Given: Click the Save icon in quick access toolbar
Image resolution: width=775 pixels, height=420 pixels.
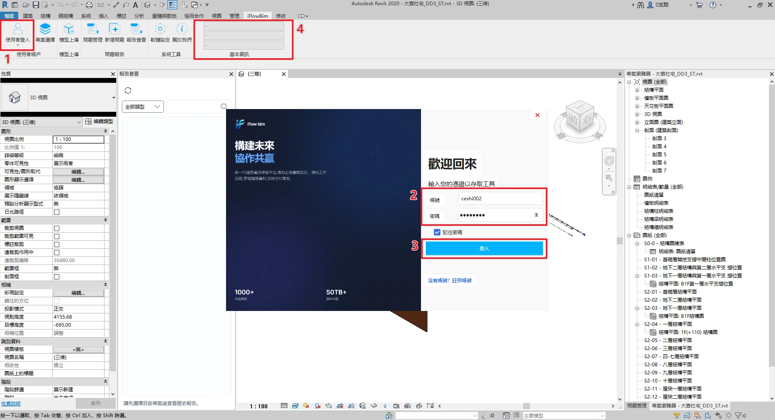Looking at the screenshot, I should tap(36, 5).
